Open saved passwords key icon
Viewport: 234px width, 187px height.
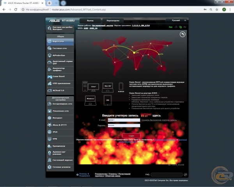tap(205, 9)
